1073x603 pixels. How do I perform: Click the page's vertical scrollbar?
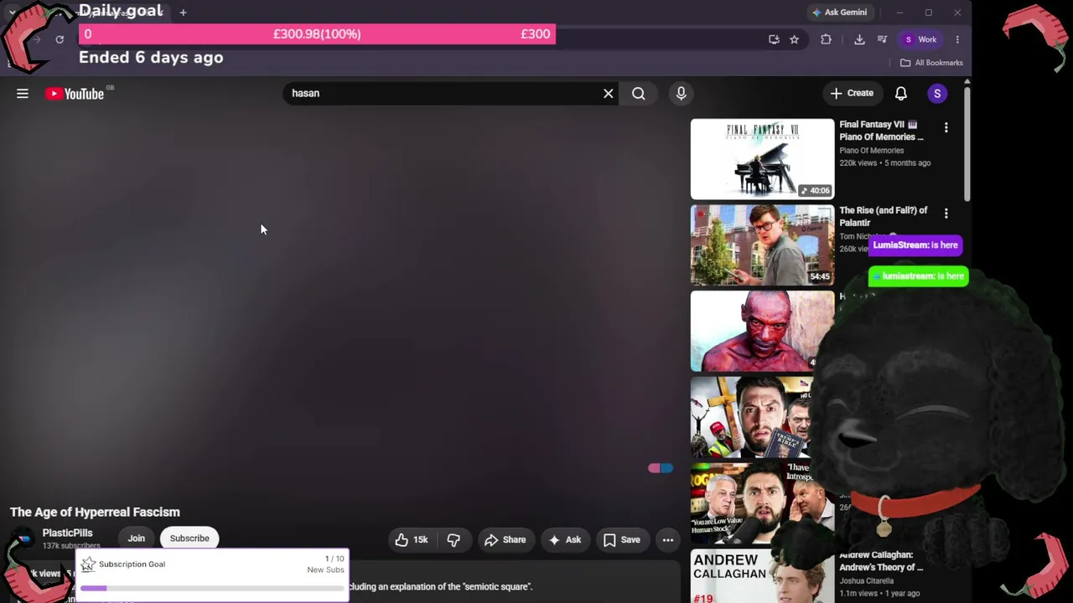pos(967,142)
